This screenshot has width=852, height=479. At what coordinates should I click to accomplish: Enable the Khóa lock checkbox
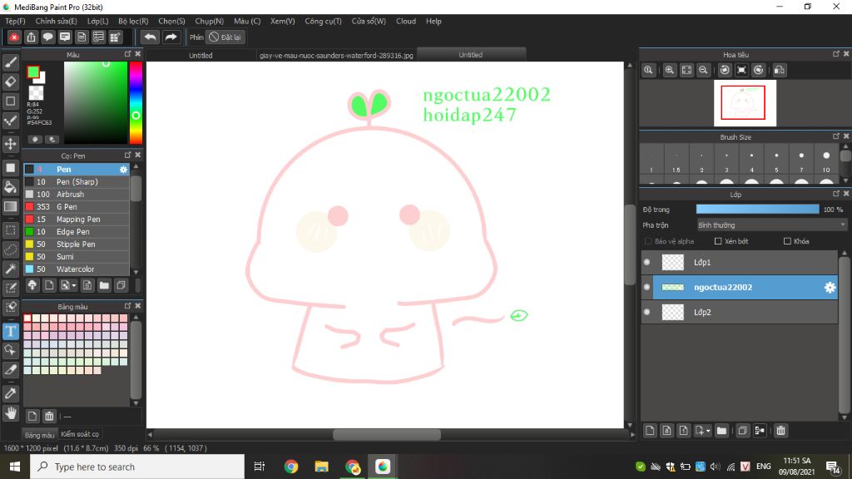[x=787, y=241]
